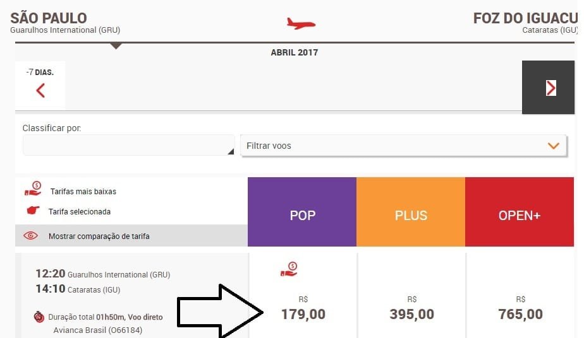Click the orange chevron in Filtrar voos
584x338 pixels.
[x=554, y=146]
